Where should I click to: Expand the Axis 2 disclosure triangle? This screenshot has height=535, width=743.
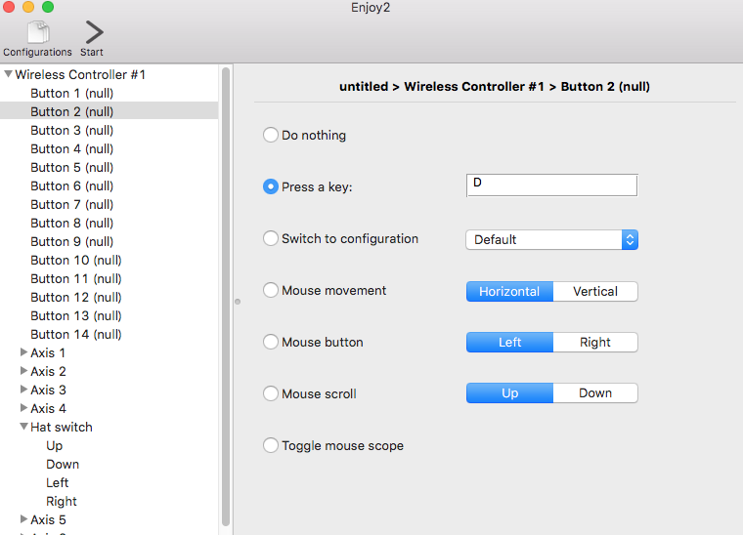pos(23,371)
